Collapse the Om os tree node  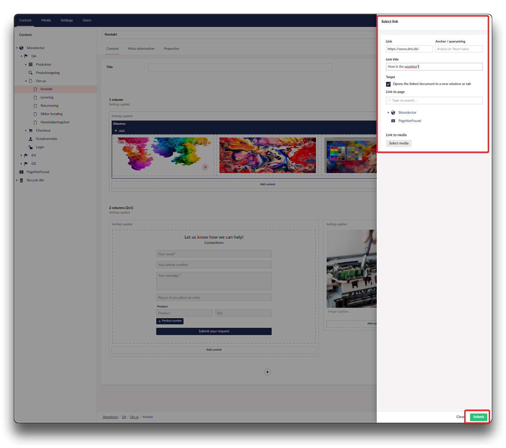pyautogui.click(x=26, y=81)
